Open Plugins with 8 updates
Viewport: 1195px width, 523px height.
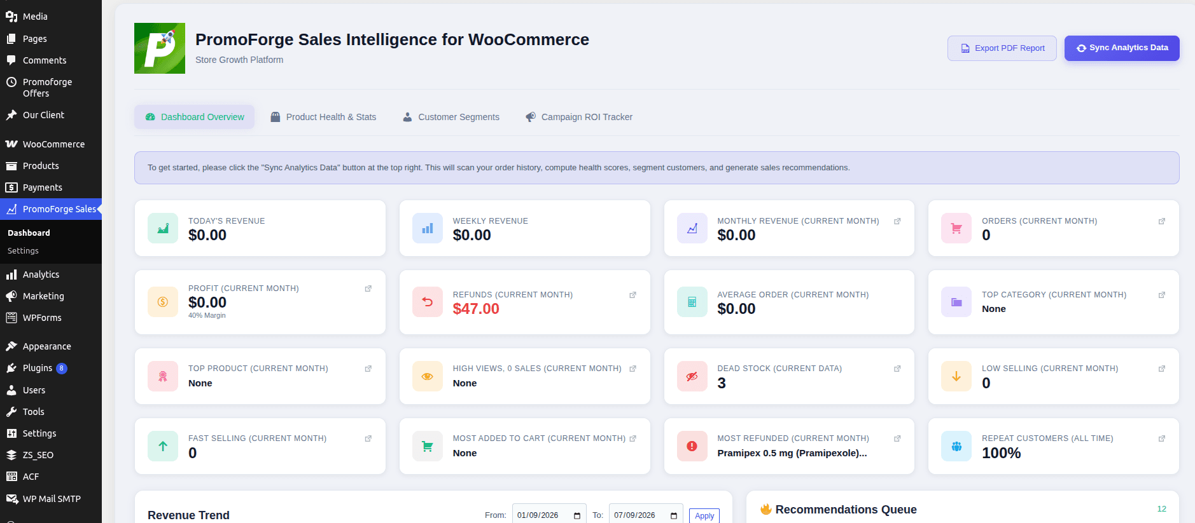(51, 368)
